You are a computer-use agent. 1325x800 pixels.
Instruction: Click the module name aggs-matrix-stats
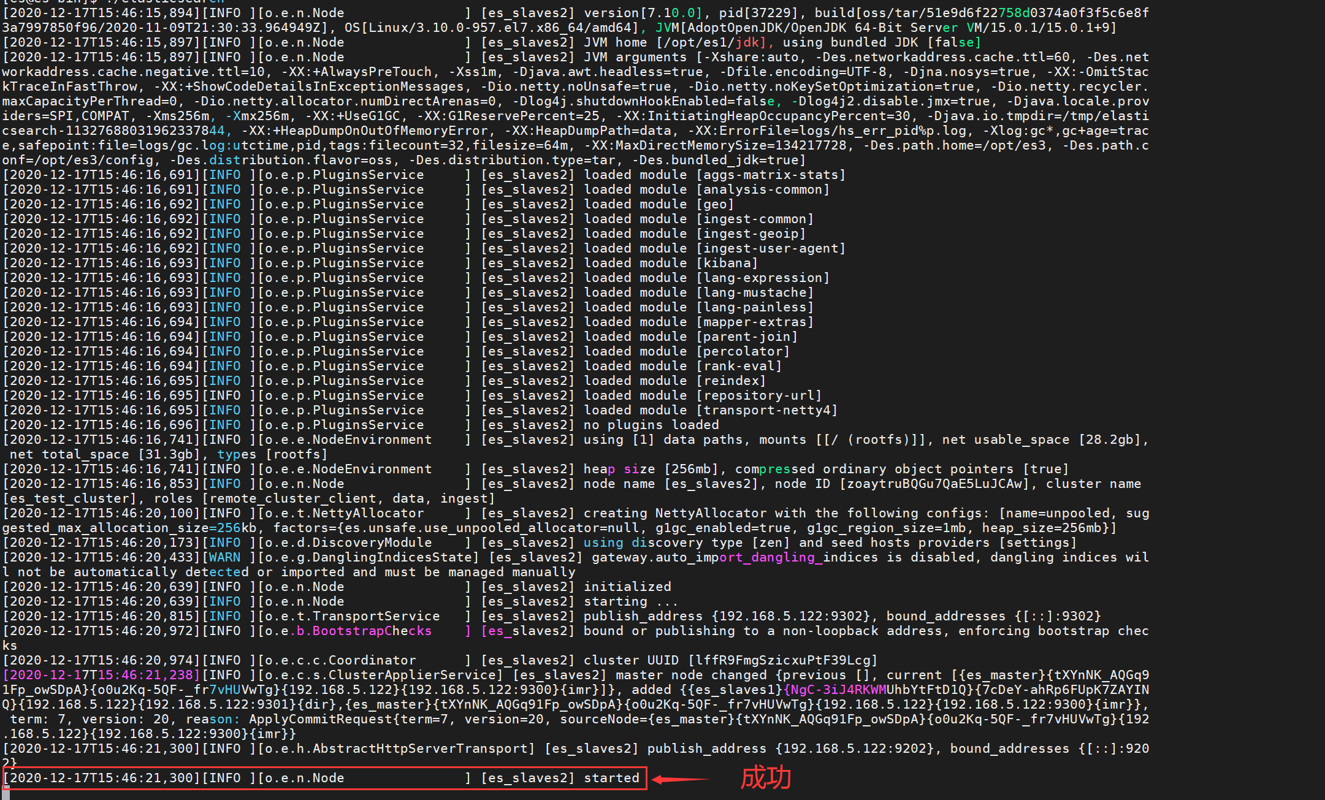[x=771, y=175]
